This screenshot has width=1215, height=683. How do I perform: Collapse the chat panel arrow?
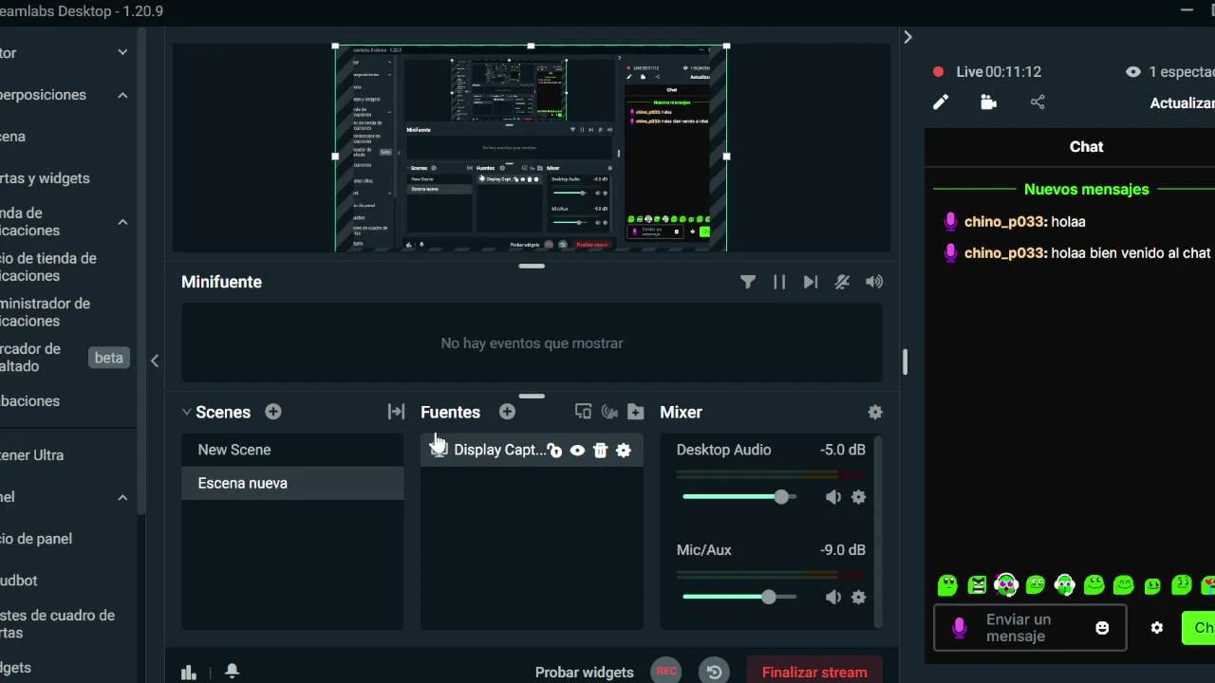(x=907, y=37)
